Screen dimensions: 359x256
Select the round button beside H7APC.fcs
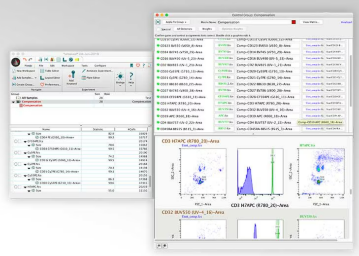16,187
